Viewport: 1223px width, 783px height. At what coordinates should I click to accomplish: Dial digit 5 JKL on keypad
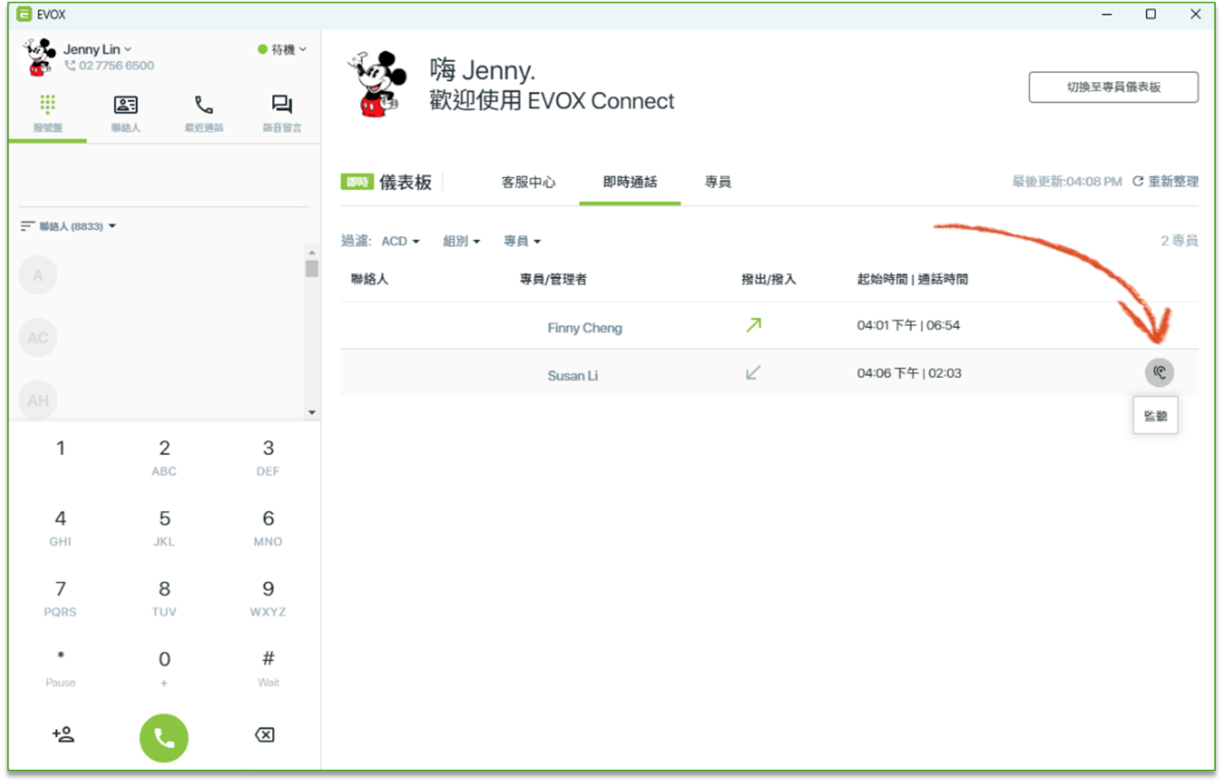[x=164, y=528]
